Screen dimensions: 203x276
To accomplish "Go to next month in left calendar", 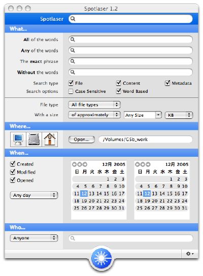I will coord(85,164).
